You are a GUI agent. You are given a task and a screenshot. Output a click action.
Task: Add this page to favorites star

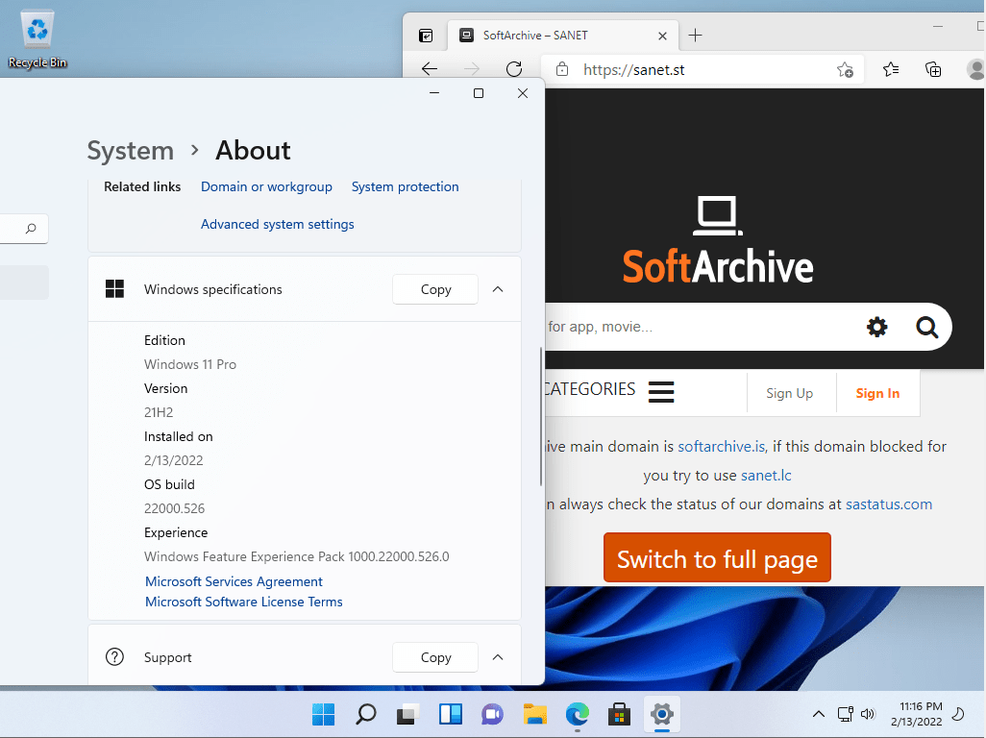[x=845, y=70]
